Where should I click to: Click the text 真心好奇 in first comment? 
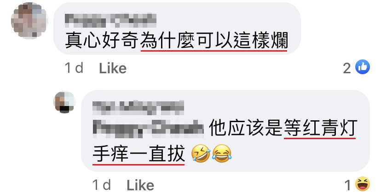point(102,41)
